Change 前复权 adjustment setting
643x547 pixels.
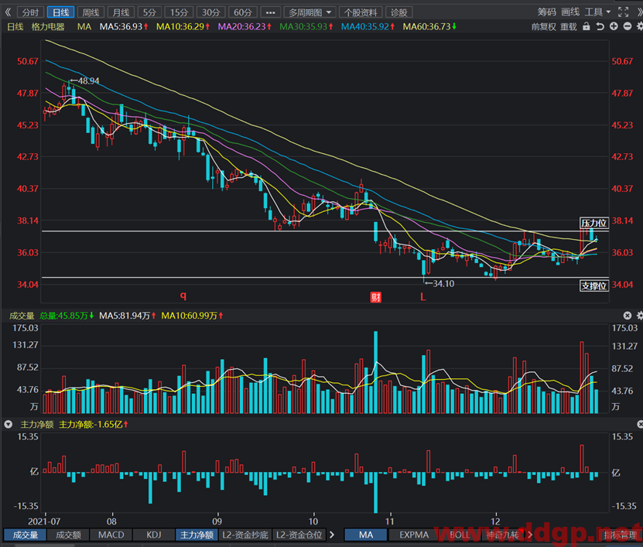(x=544, y=27)
